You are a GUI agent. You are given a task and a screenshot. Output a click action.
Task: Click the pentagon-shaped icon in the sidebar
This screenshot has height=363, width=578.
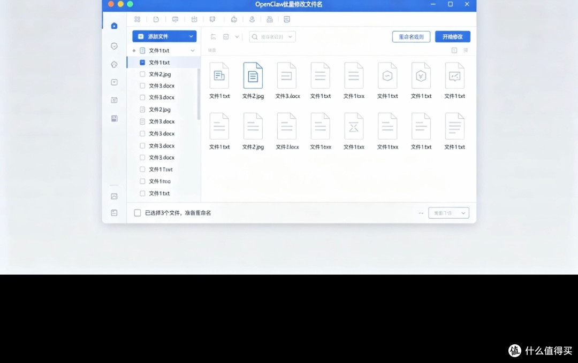click(x=115, y=65)
